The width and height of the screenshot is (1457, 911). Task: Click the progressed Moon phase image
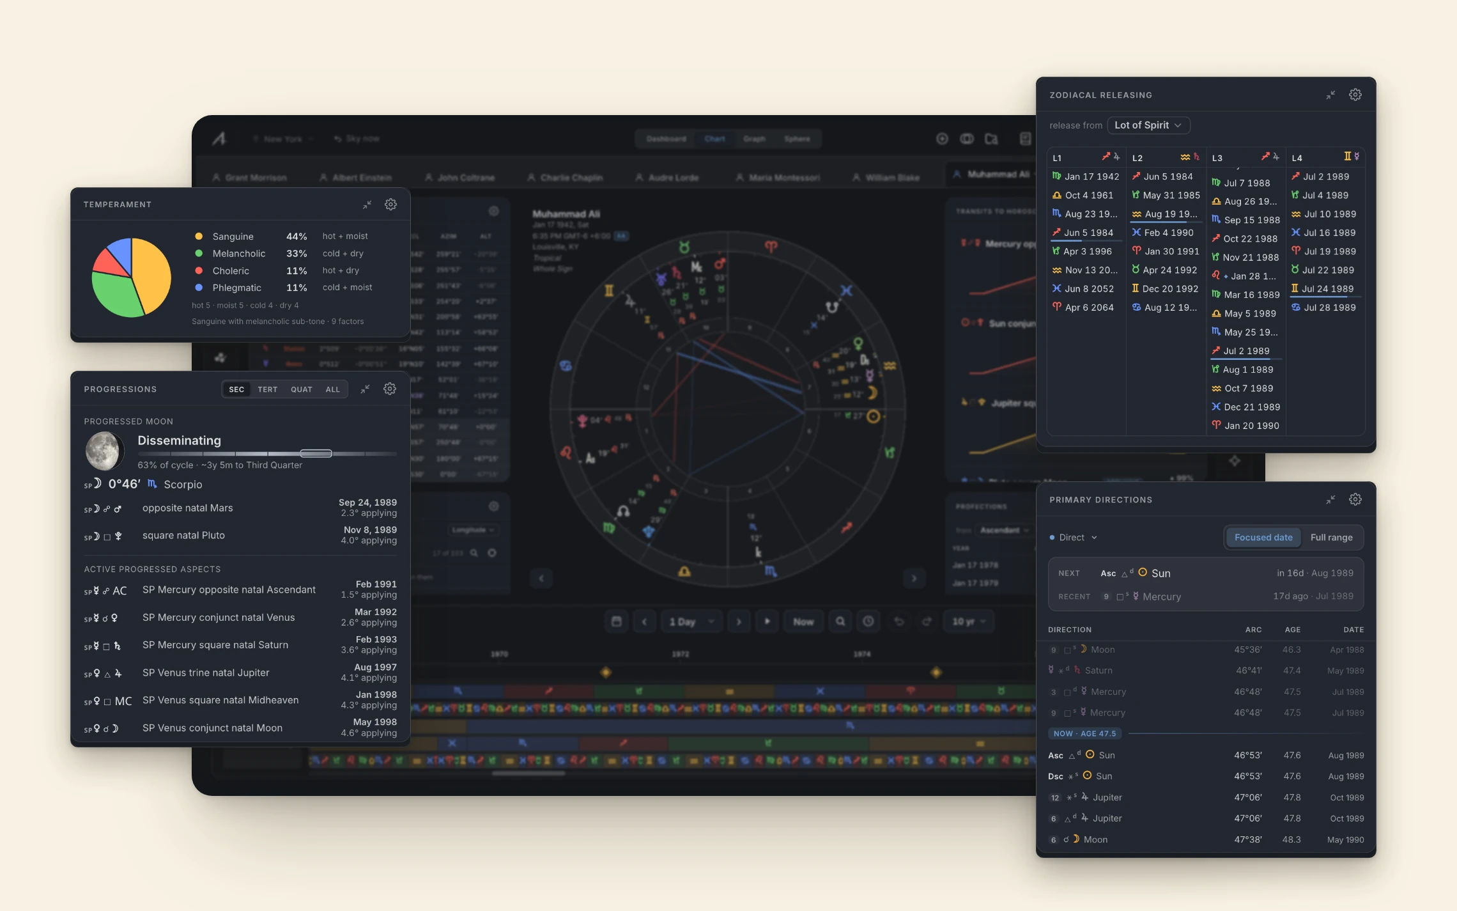pos(104,451)
